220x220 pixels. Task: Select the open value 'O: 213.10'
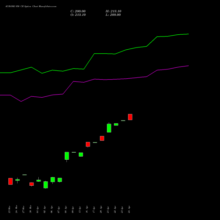pyautogui.click(x=78, y=15)
